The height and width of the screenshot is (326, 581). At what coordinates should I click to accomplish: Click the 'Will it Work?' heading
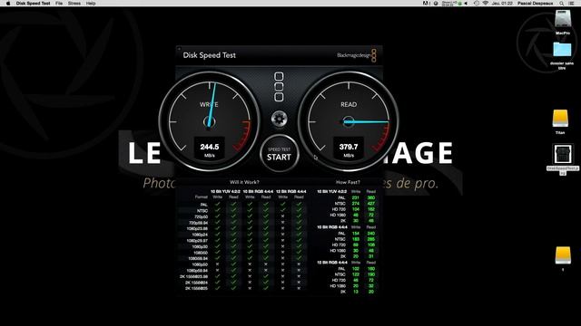[244, 182]
